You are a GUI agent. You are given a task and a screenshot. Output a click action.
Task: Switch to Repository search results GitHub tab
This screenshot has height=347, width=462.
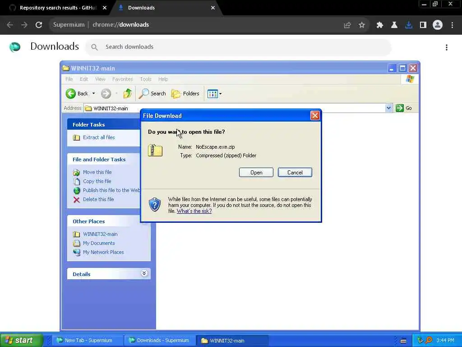tap(58, 8)
